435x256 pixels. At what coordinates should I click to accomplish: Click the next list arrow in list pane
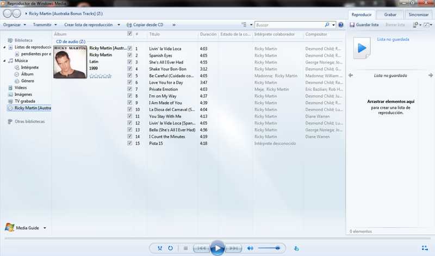pos(431,75)
